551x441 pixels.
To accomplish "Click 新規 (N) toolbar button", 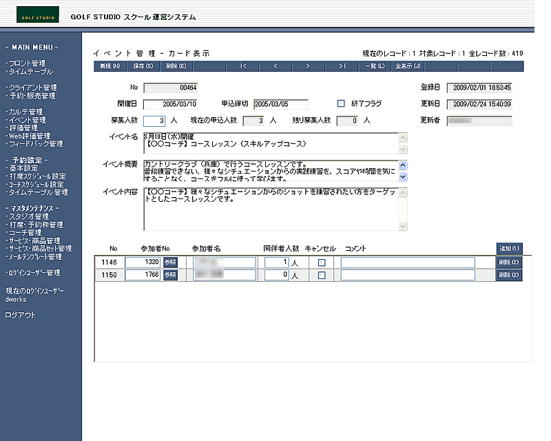I will [110, 66].
